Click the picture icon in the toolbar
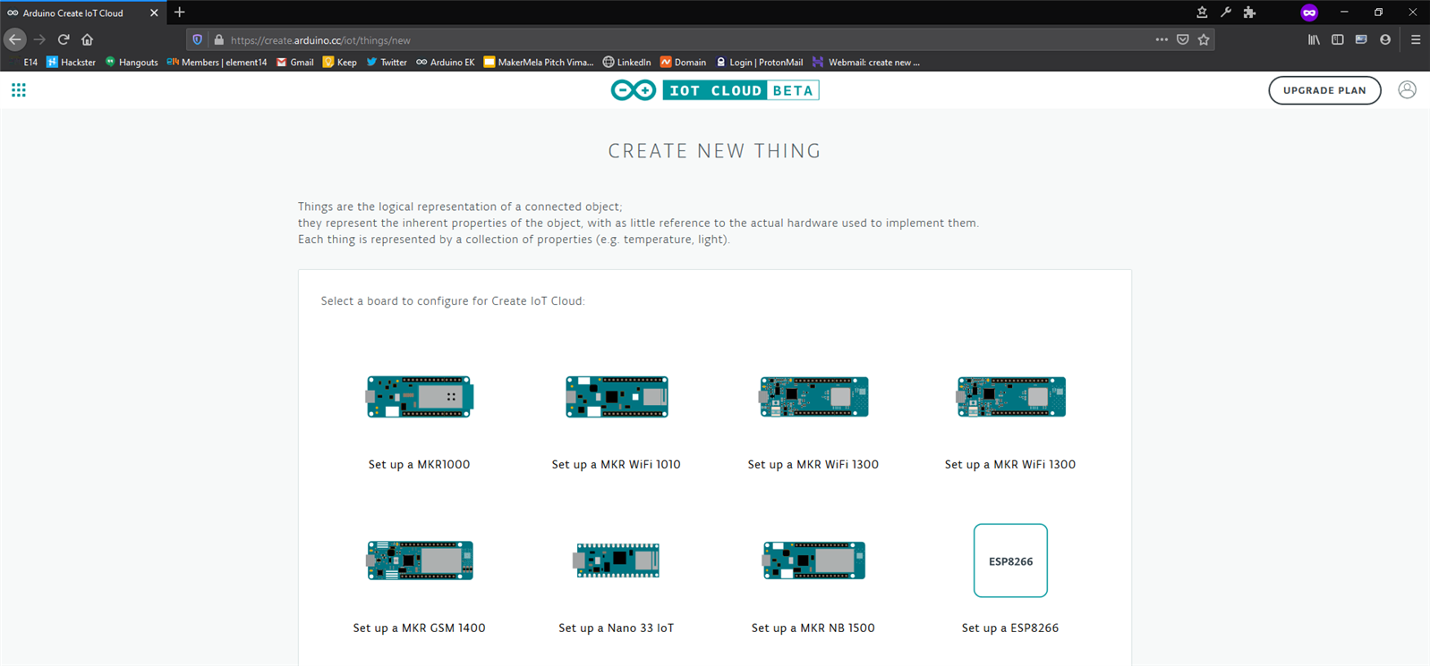This screenshot has width=1430, height=666. tap(1361, 39)
